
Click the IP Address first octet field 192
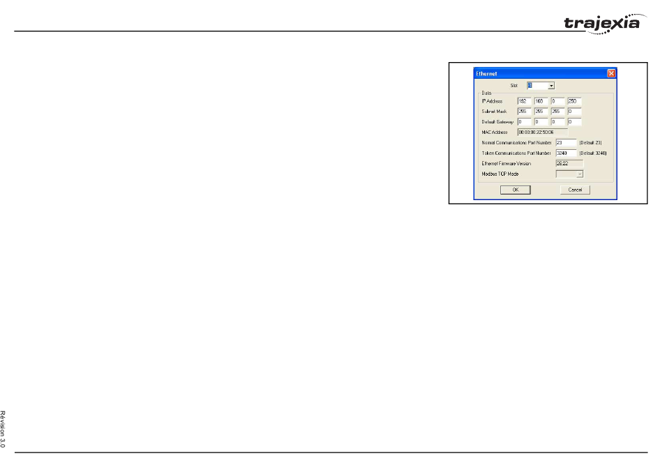click(524, 101)
